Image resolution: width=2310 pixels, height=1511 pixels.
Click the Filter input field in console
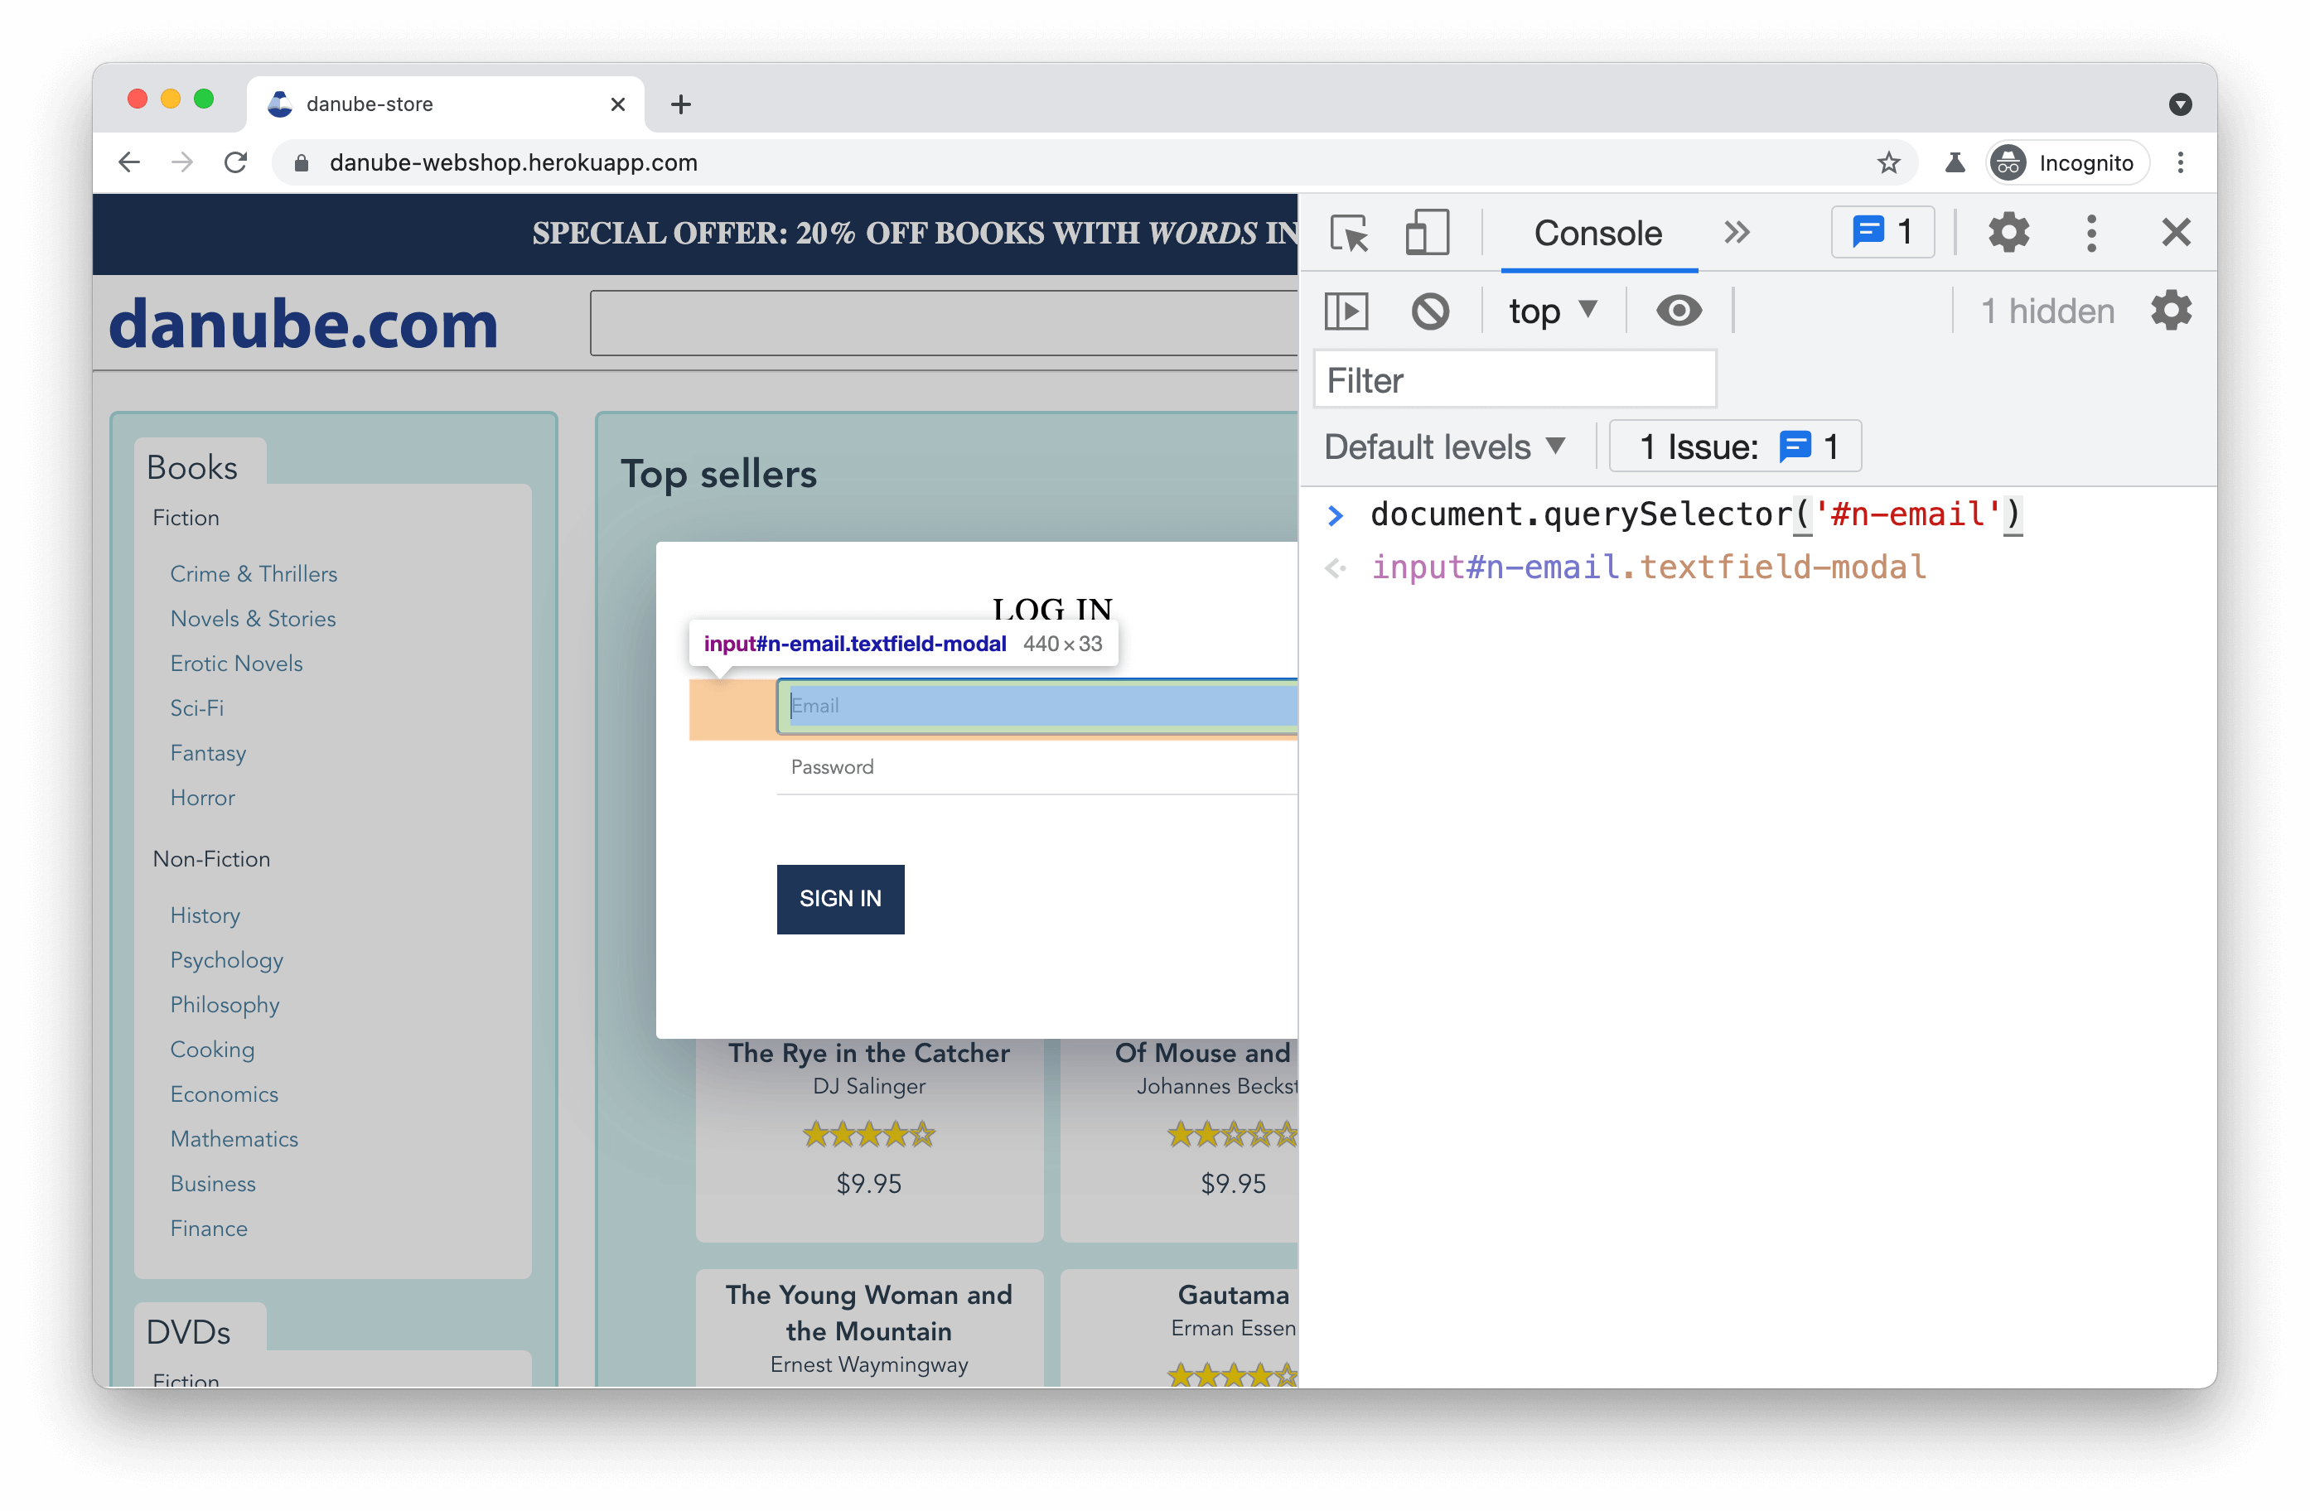(1514, 379)
